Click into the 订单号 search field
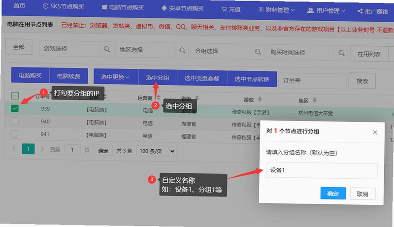Viewport: 394px width, 227px height. click(313, 81)
